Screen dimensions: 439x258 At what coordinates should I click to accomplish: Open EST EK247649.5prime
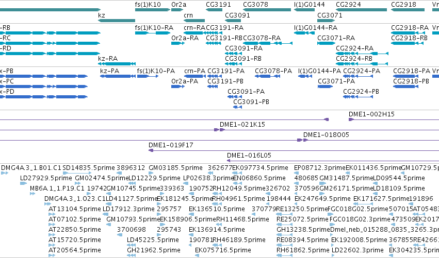tap(322, 199)
